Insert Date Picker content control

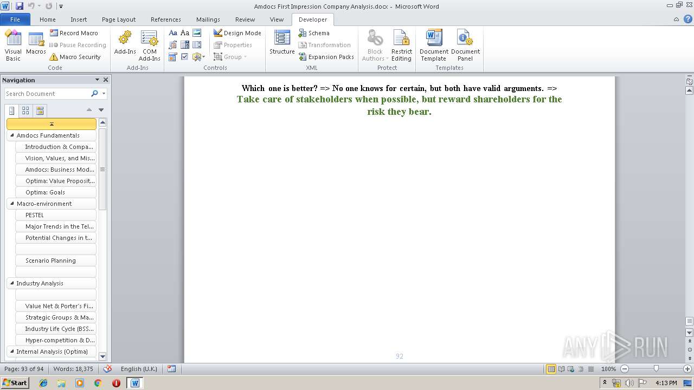pos(173,57)
